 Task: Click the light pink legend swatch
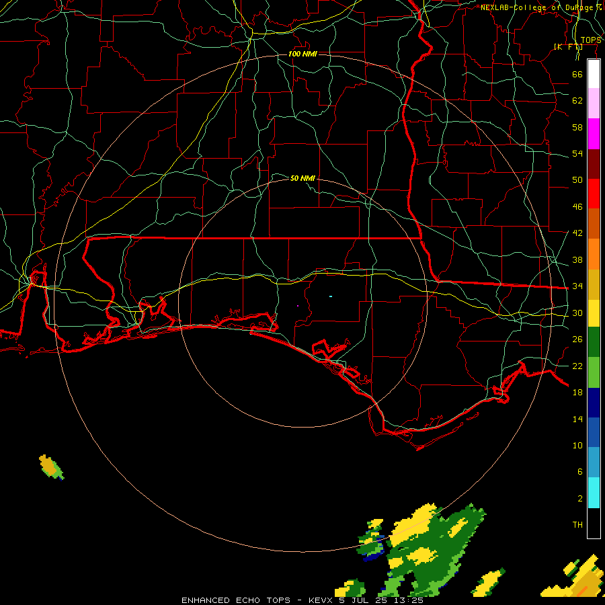(x=594, y=104)
